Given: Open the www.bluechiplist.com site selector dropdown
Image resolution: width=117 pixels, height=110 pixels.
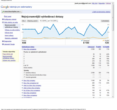Looking at the screenshot, I should (12, 11).
